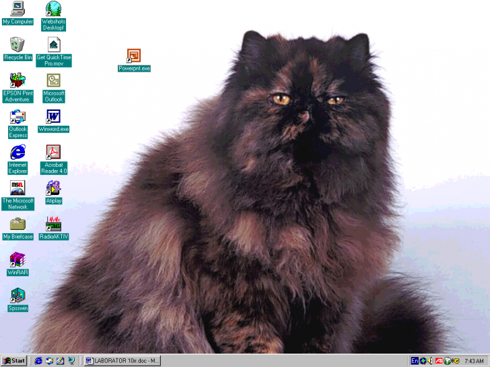Click the blue-green diamond tray icon

(x=423, y=361)
